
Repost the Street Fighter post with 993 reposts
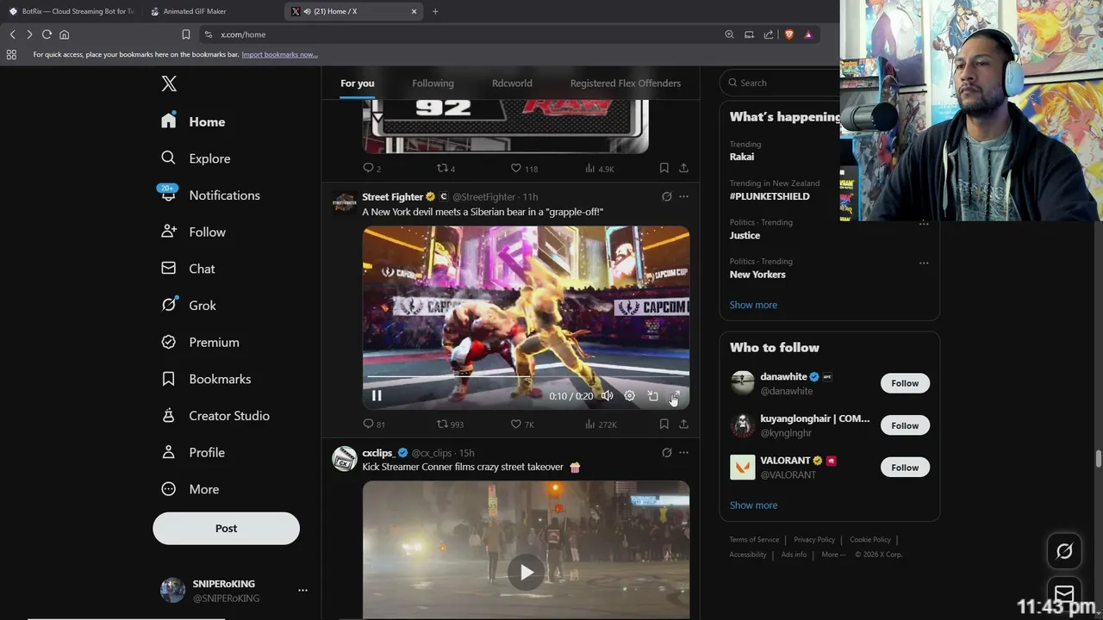[450, 424]
